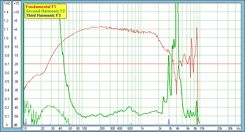Screen dimensions: 245x132
Task: Select the Second Harmonic F2 legend label
Action: tap(46, 11)
